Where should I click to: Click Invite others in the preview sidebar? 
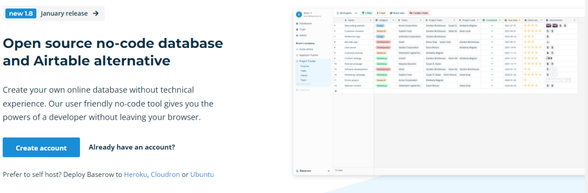305,49
